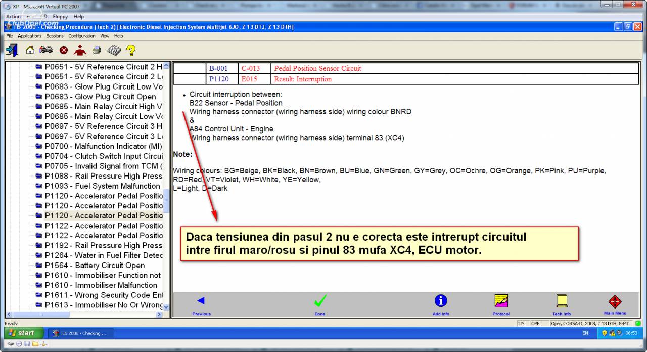Click the OPEL status bar field
The height and width of the screenshot is (352, 647).
tap(539, 323)
